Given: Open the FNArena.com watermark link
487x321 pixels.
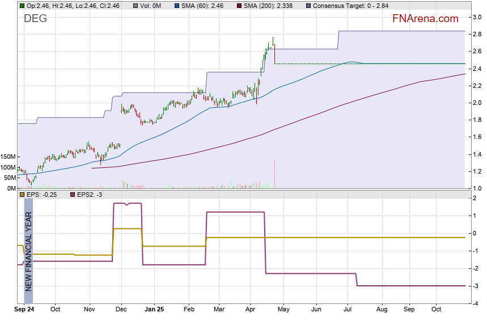Looking at the screenshot, I should pyautogui.click(x=425, y=19).
